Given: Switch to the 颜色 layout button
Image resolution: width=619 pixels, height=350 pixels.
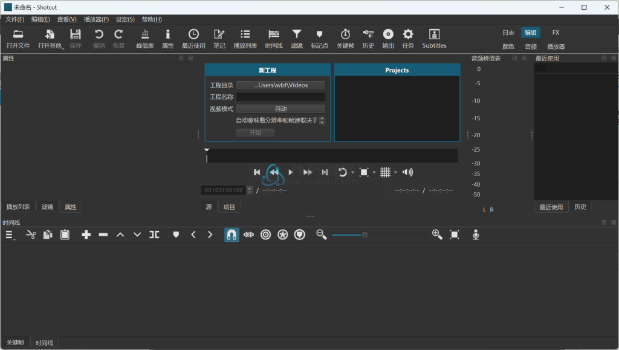Looking at the screenshot, I should 508,47.
